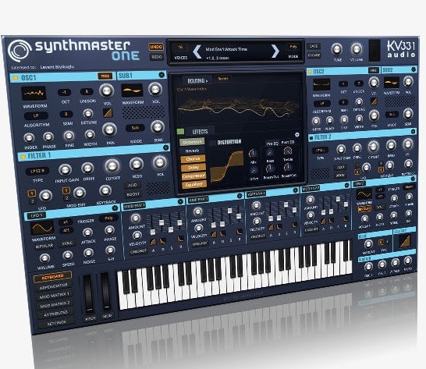Click the LFO 1 SYNC button

pos(67,243)
